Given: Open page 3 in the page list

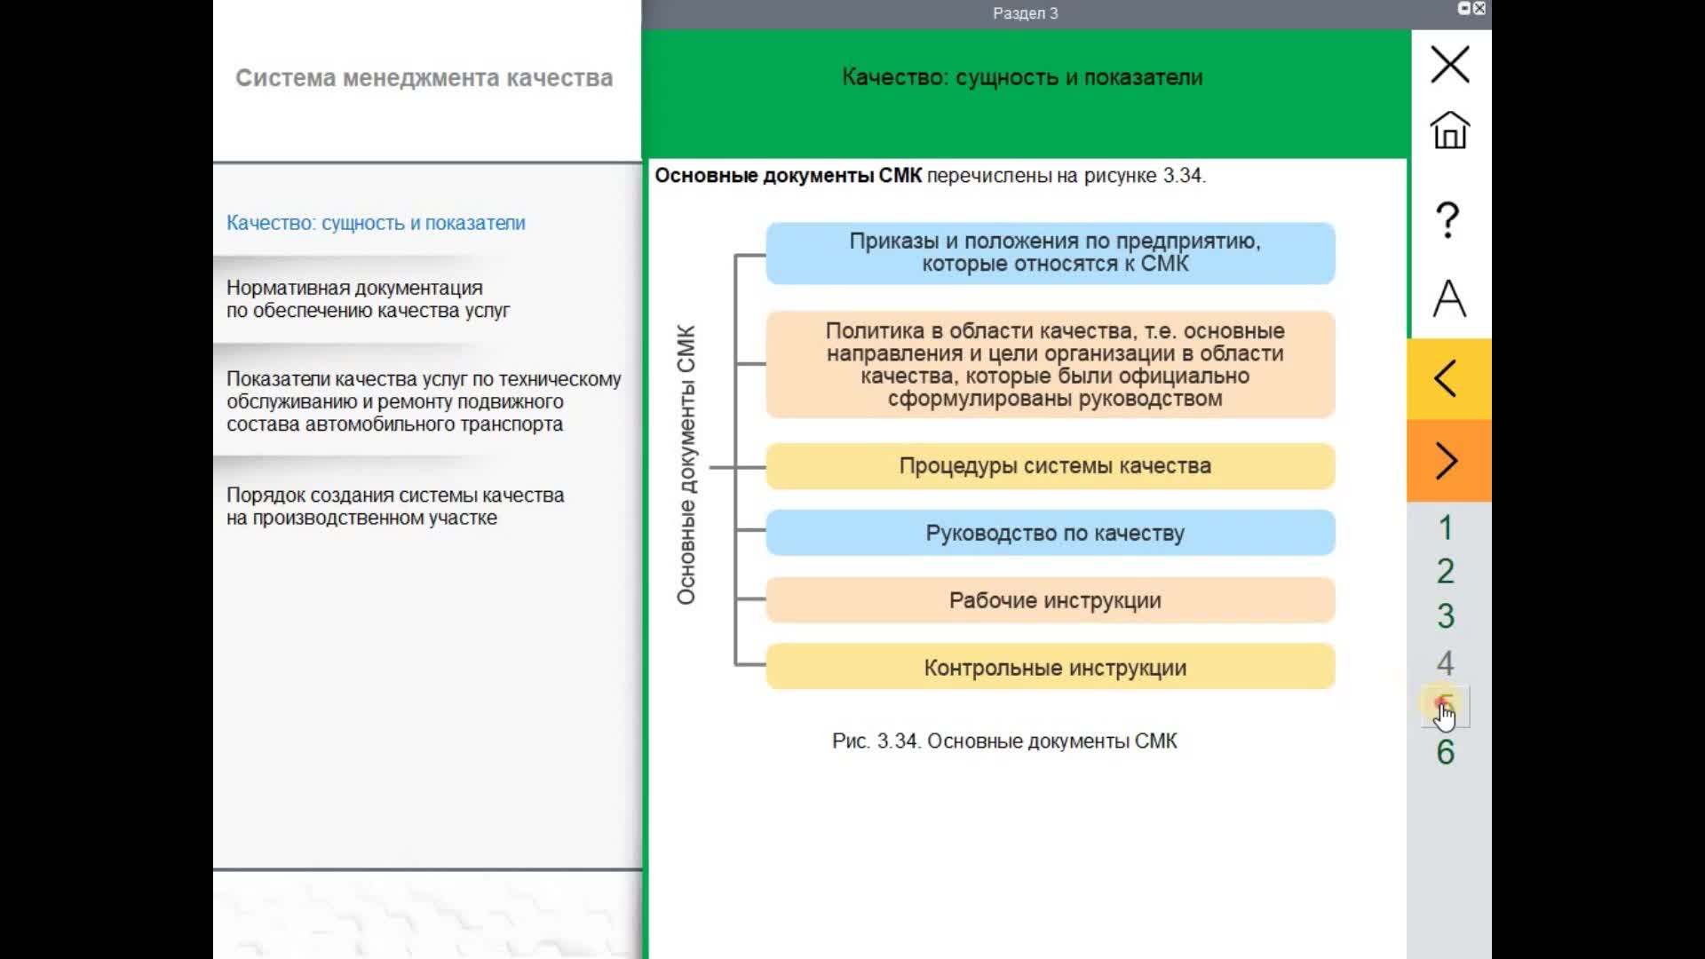Looking at the screenshot, I should (1446, 615).
